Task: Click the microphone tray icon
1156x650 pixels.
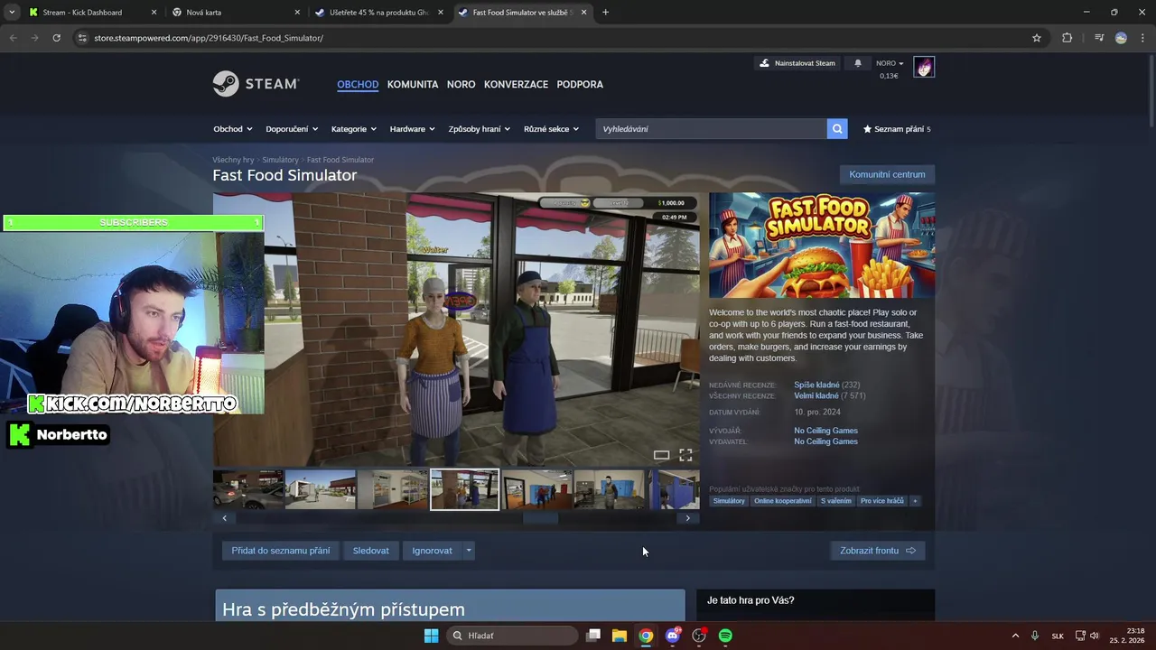Action: [x=1035, y=636]
